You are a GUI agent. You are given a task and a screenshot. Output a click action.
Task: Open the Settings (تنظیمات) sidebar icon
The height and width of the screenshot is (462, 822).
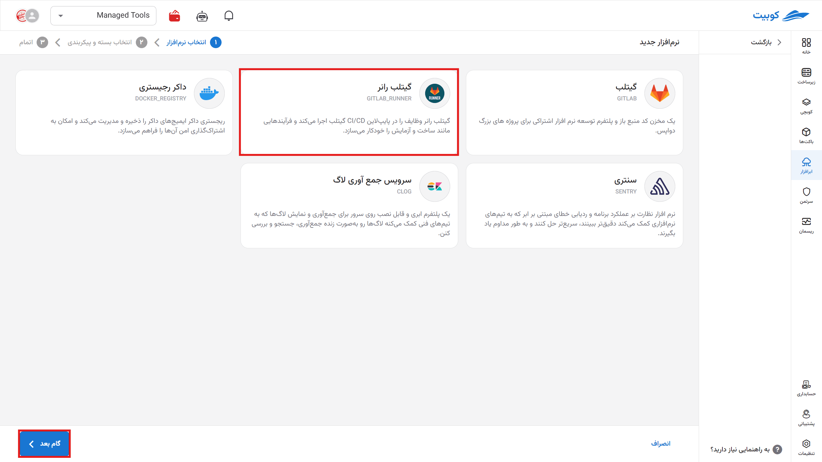[806, 448]
